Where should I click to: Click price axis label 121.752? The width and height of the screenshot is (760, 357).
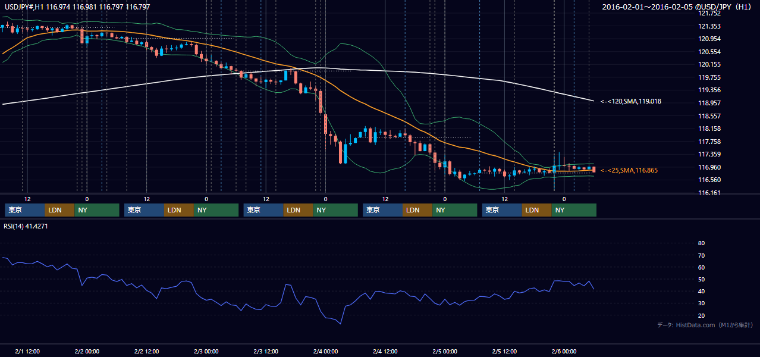[x=709, y=13]
